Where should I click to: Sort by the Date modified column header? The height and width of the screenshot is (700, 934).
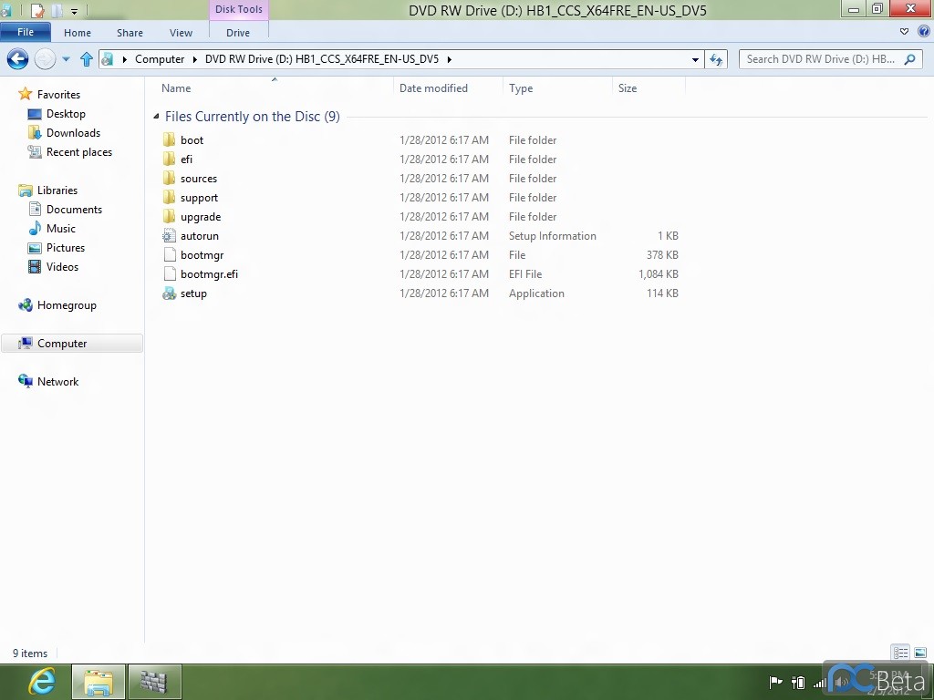(433, 88)
